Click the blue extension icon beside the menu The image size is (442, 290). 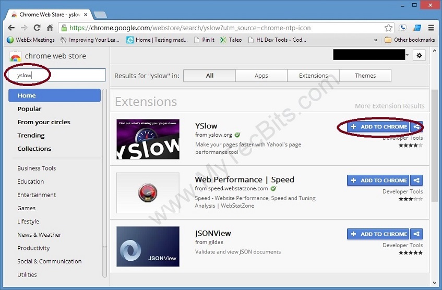pyautogui.click(x=417, y=28)
